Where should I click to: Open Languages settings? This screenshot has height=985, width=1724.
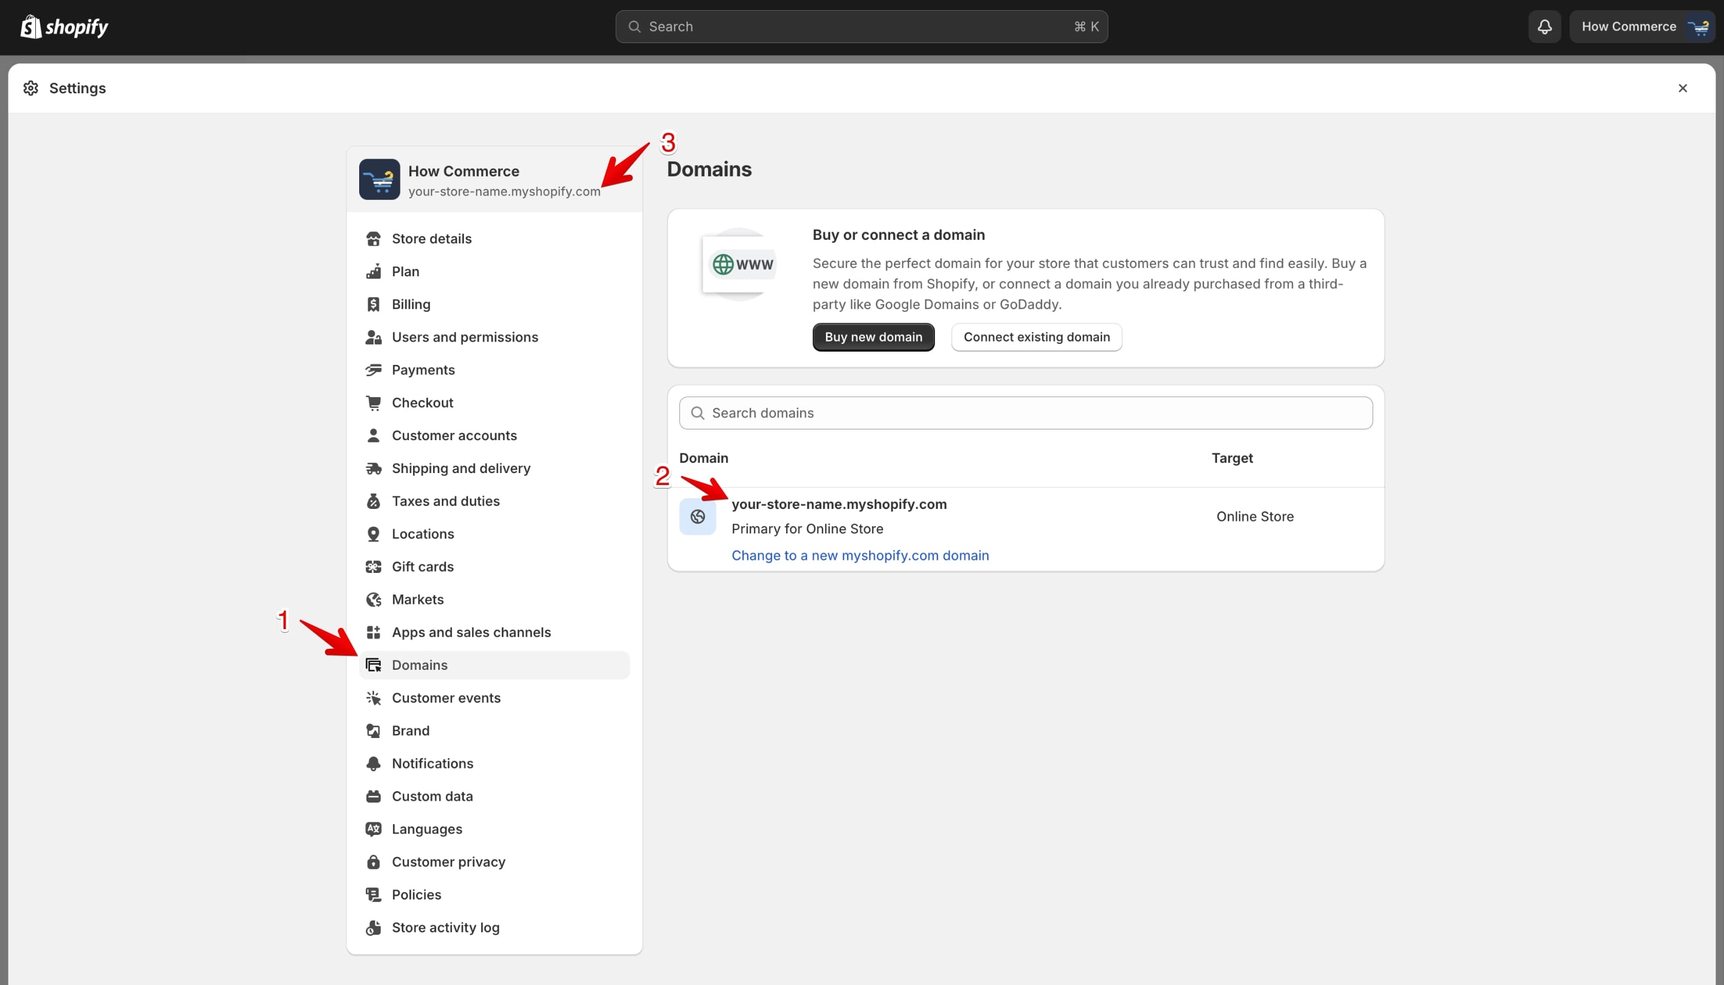coord(494,830)
